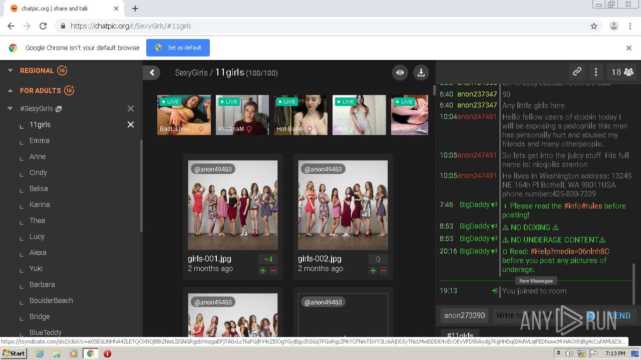Open the #Help?media=06nlnh8C link
This screenshot has width=641, height=360.
point(570,251)
